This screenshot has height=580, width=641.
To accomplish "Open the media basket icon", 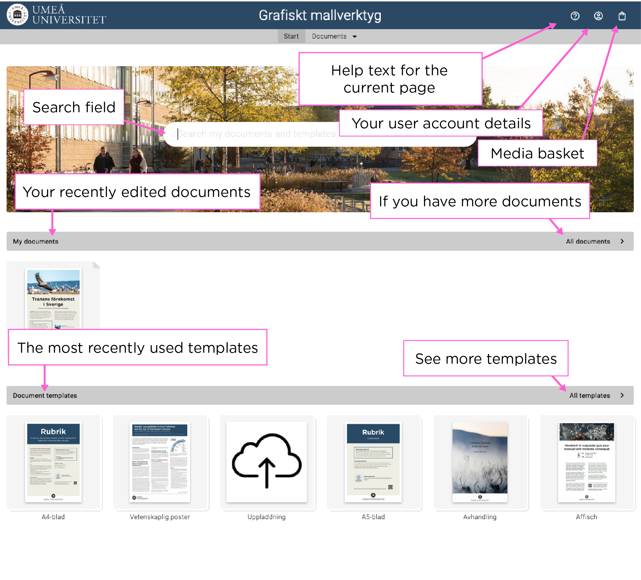I will click(x=622, y=16).
